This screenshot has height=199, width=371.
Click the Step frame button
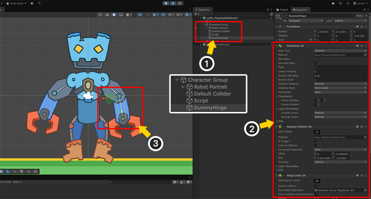(180, 3)
